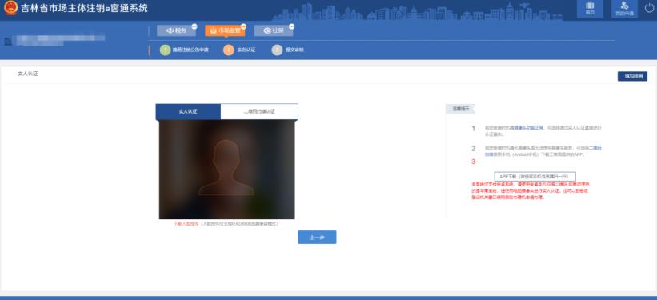Switch to the 税务 department tab
This screenshot has width=657, height=300.
click(x=176, y=30)
